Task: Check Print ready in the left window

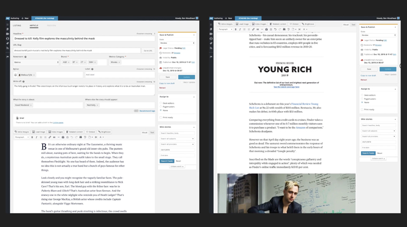Action: point(161,118)
